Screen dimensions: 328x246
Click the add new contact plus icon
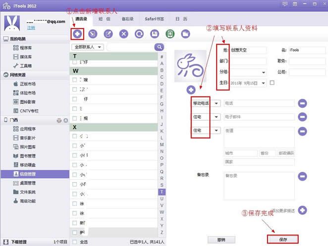[x=77, y=34]
